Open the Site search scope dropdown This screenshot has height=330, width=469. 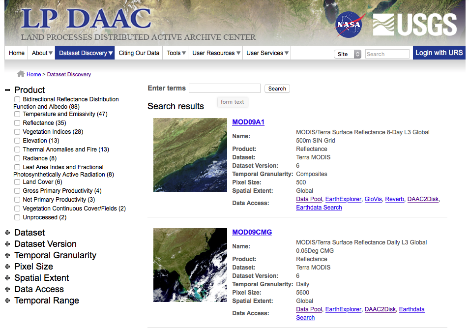pyautogui.click(x=348, y=54)
